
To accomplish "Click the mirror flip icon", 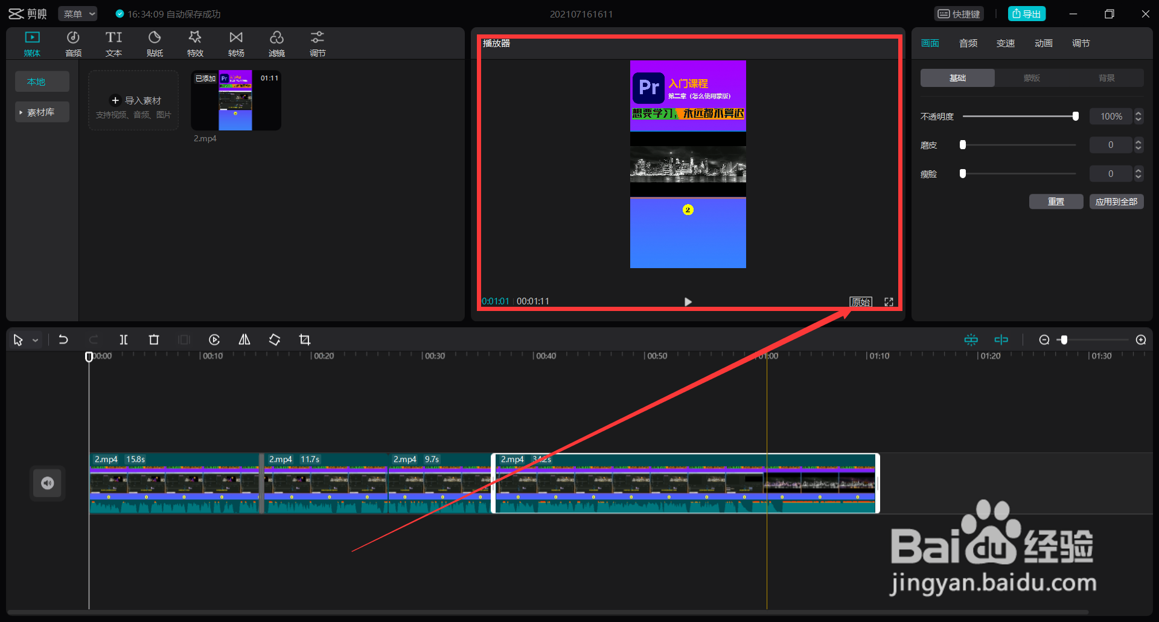I will coord(244,340).
